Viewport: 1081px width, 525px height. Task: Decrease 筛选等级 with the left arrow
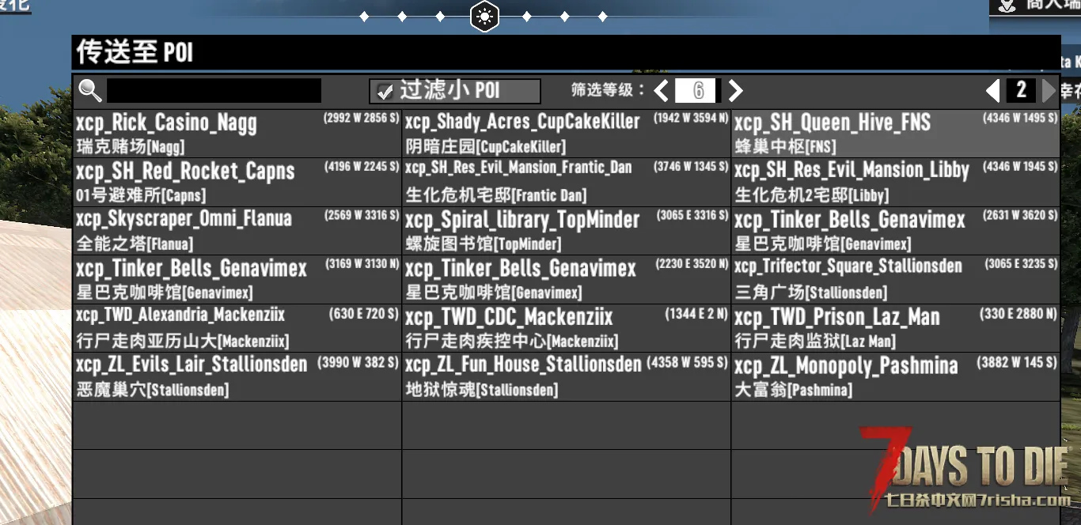tap(662, 91)
